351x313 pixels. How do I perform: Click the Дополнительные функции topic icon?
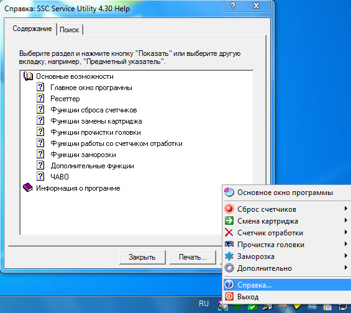click(x=40, y=165)
